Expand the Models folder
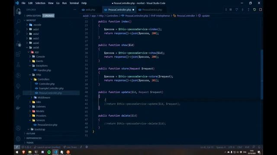Image resolution: width=277 pixels, height=155 pixels. click(x=40, y=111)
